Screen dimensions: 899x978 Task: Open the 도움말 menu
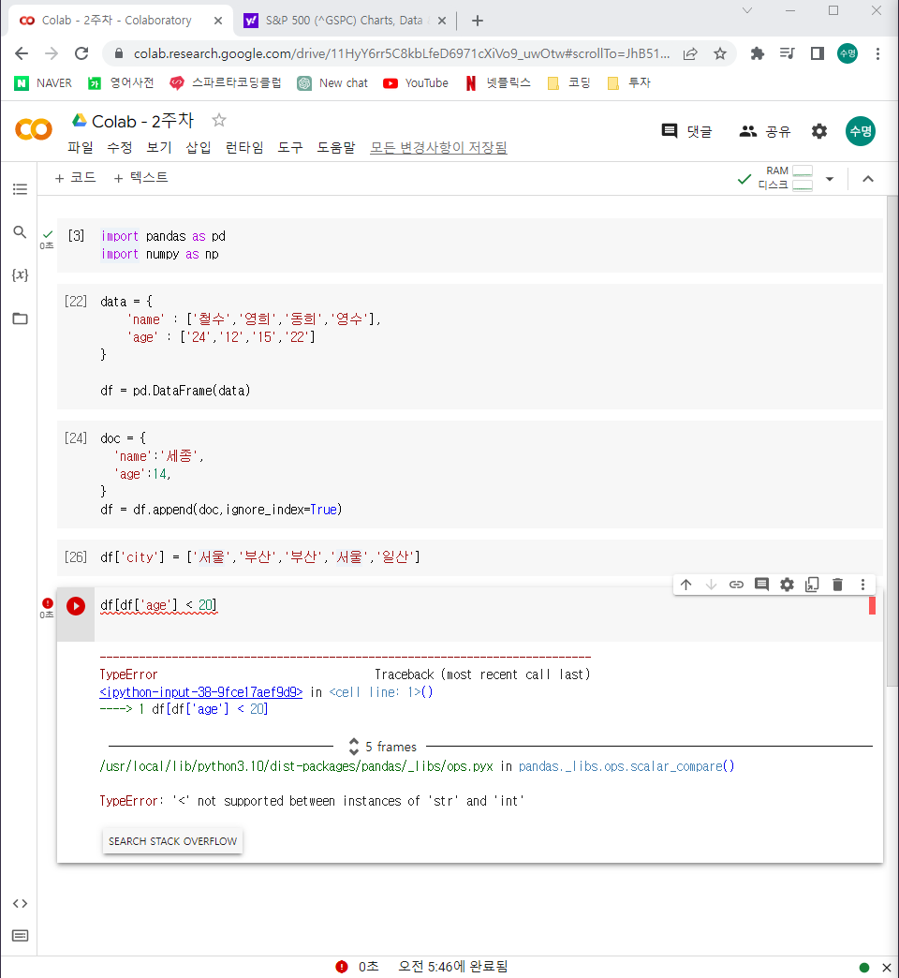pos(336,148)
